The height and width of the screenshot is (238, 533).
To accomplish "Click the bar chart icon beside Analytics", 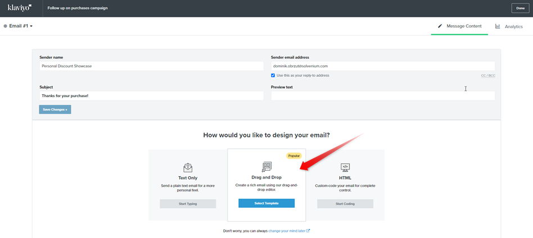I will tap(498, 26).
